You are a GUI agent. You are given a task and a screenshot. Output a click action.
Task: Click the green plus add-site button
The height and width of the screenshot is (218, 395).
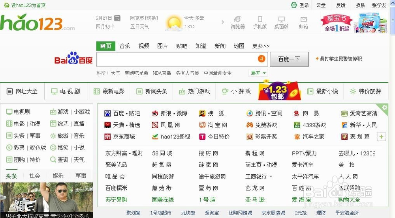[x=382, y=137]
